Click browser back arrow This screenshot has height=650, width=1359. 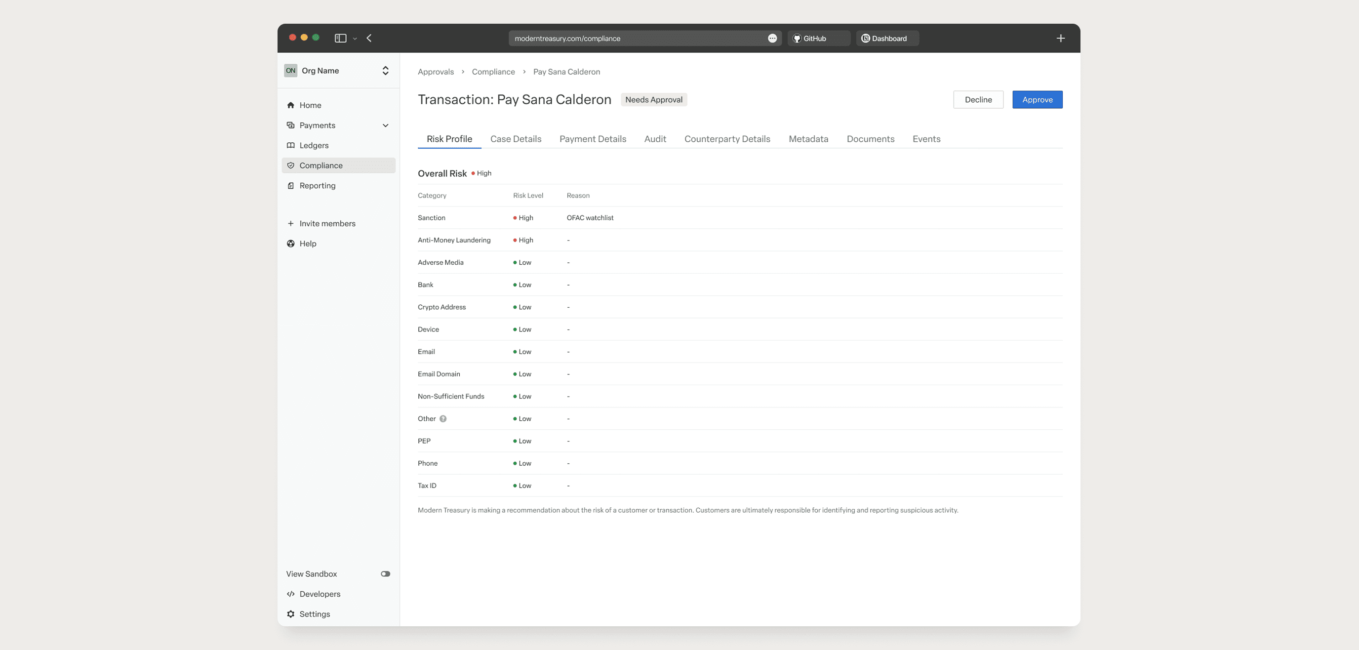(x=369, y=38)
